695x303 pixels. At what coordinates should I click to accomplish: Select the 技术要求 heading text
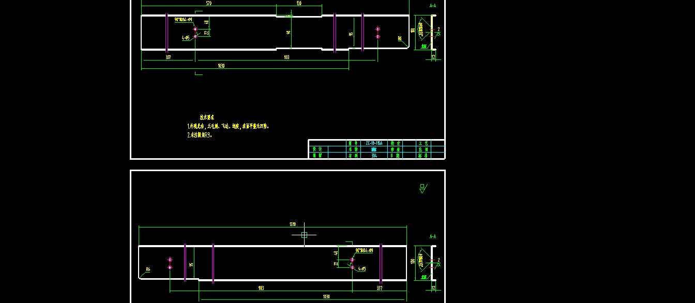pyautogui.click(x=207, y=117)
